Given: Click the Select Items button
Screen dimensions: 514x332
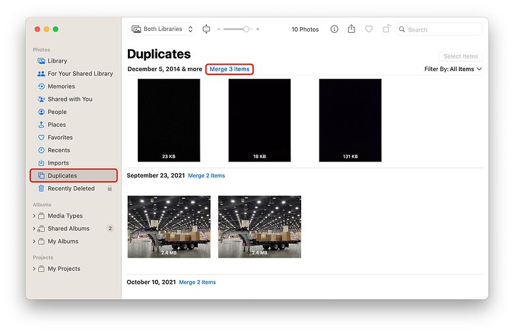Looking at the screenshot, I should click(461, 57).
